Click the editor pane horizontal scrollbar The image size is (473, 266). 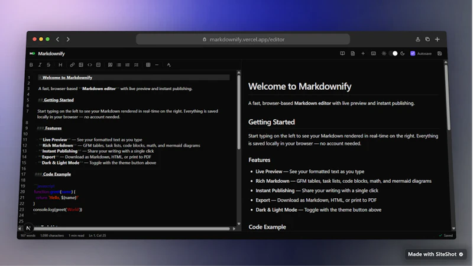[132, 229]
